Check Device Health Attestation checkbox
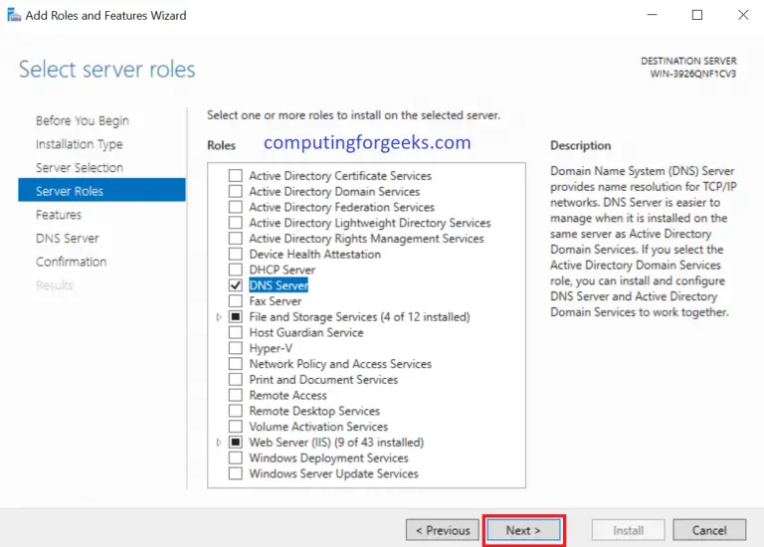Image resolution: width=764 pixels, height=547 pixels. coord(236,254)
